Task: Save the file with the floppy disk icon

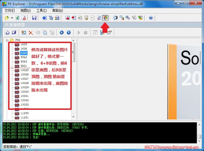Action: point(34,18)
